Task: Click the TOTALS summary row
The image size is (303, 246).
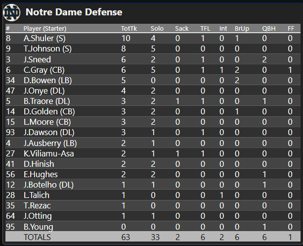Action: [x=37, y=237]
